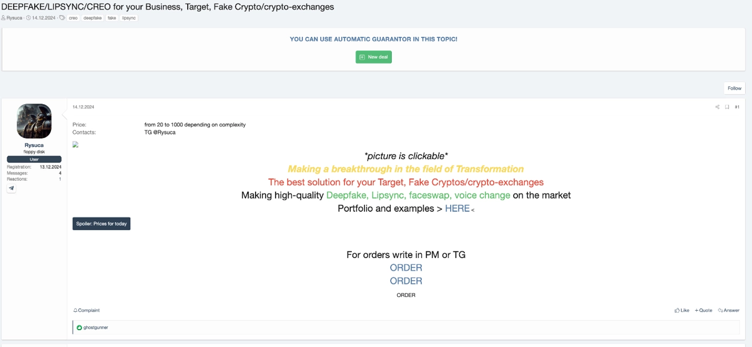The image size is (752, 347).
Task: Select the 'deepfake' tag
Action: [93, 18]
